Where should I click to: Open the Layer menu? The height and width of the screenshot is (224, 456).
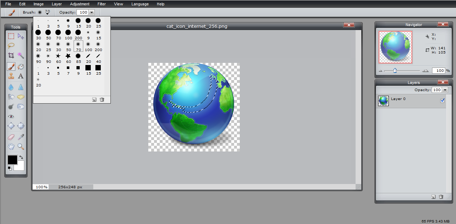click(57, 4)
